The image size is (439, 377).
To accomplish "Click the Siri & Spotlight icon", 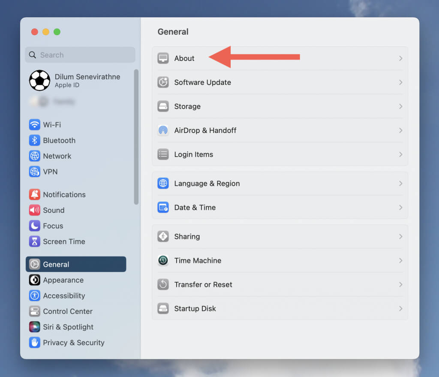I will pos(34,327).
